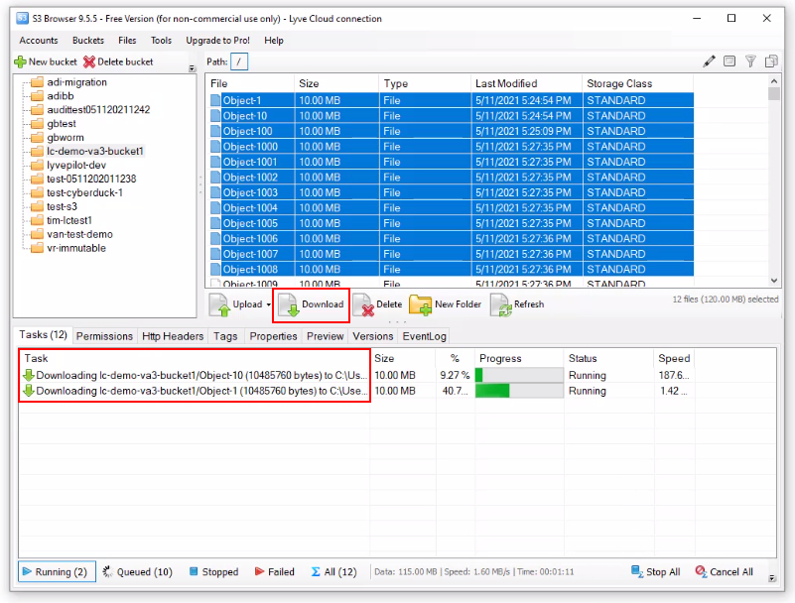Toggle the Failed task filter
Viewport: 795px width, 603px height.
[274, 572]
